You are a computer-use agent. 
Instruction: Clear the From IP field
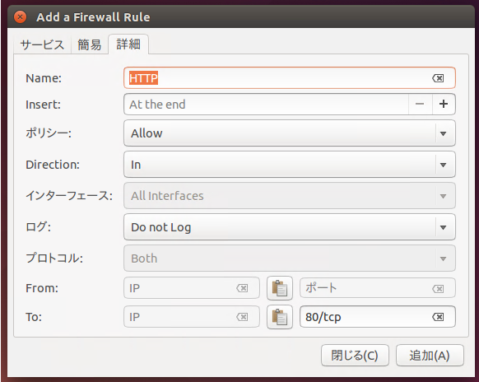[242, 288]
